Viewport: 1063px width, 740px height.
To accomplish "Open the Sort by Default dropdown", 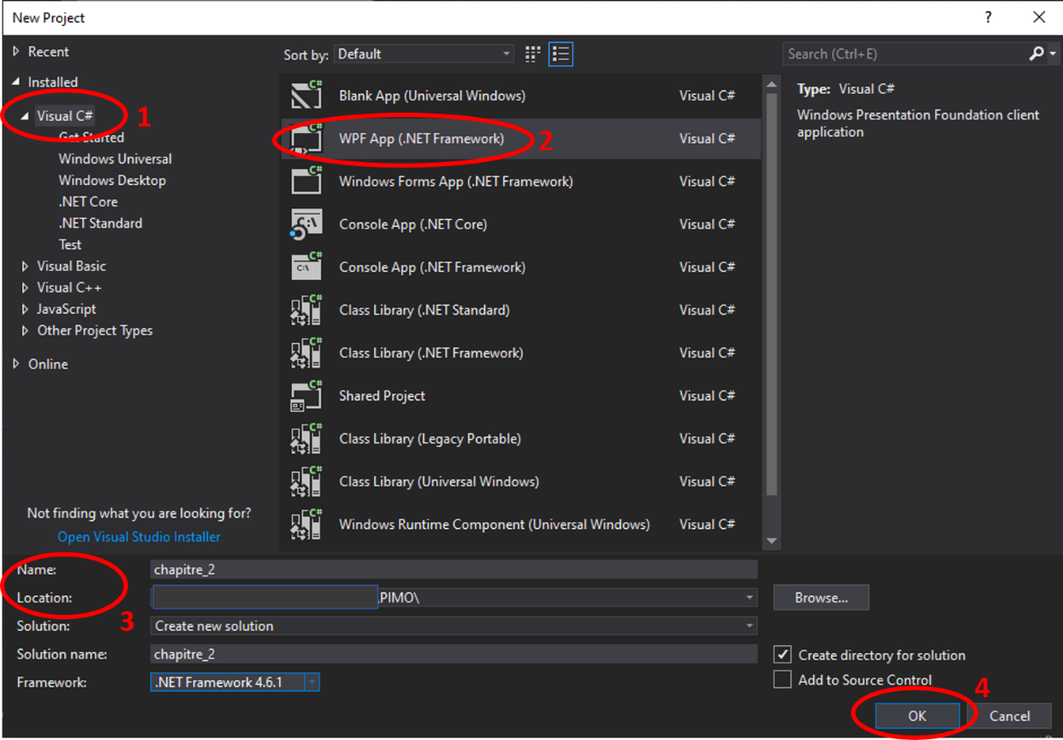I will 424,55.
